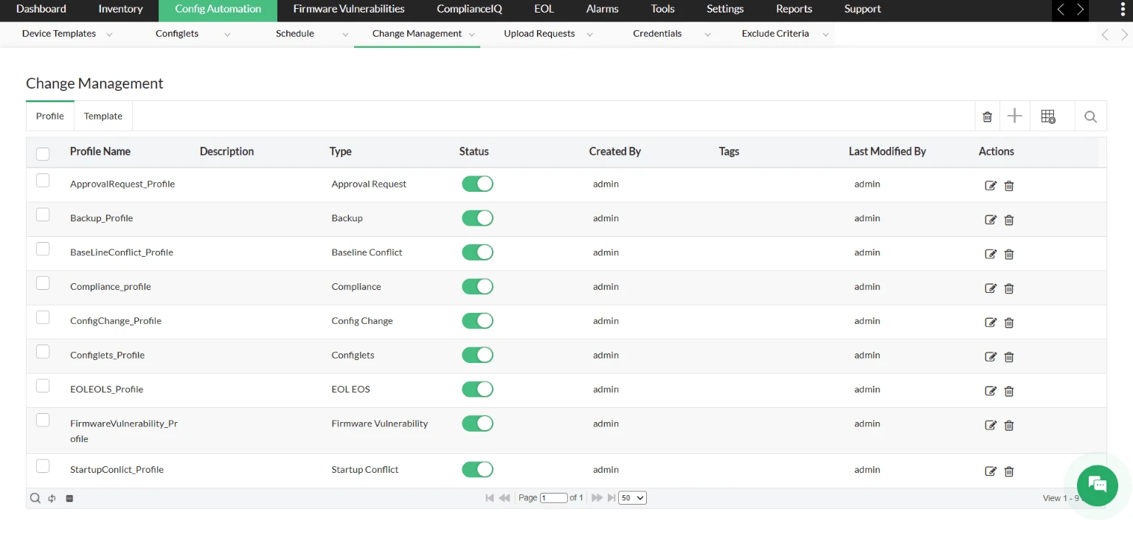Open the live chat bubble
The image size is (1133, 543).
tap(1098, 485)
